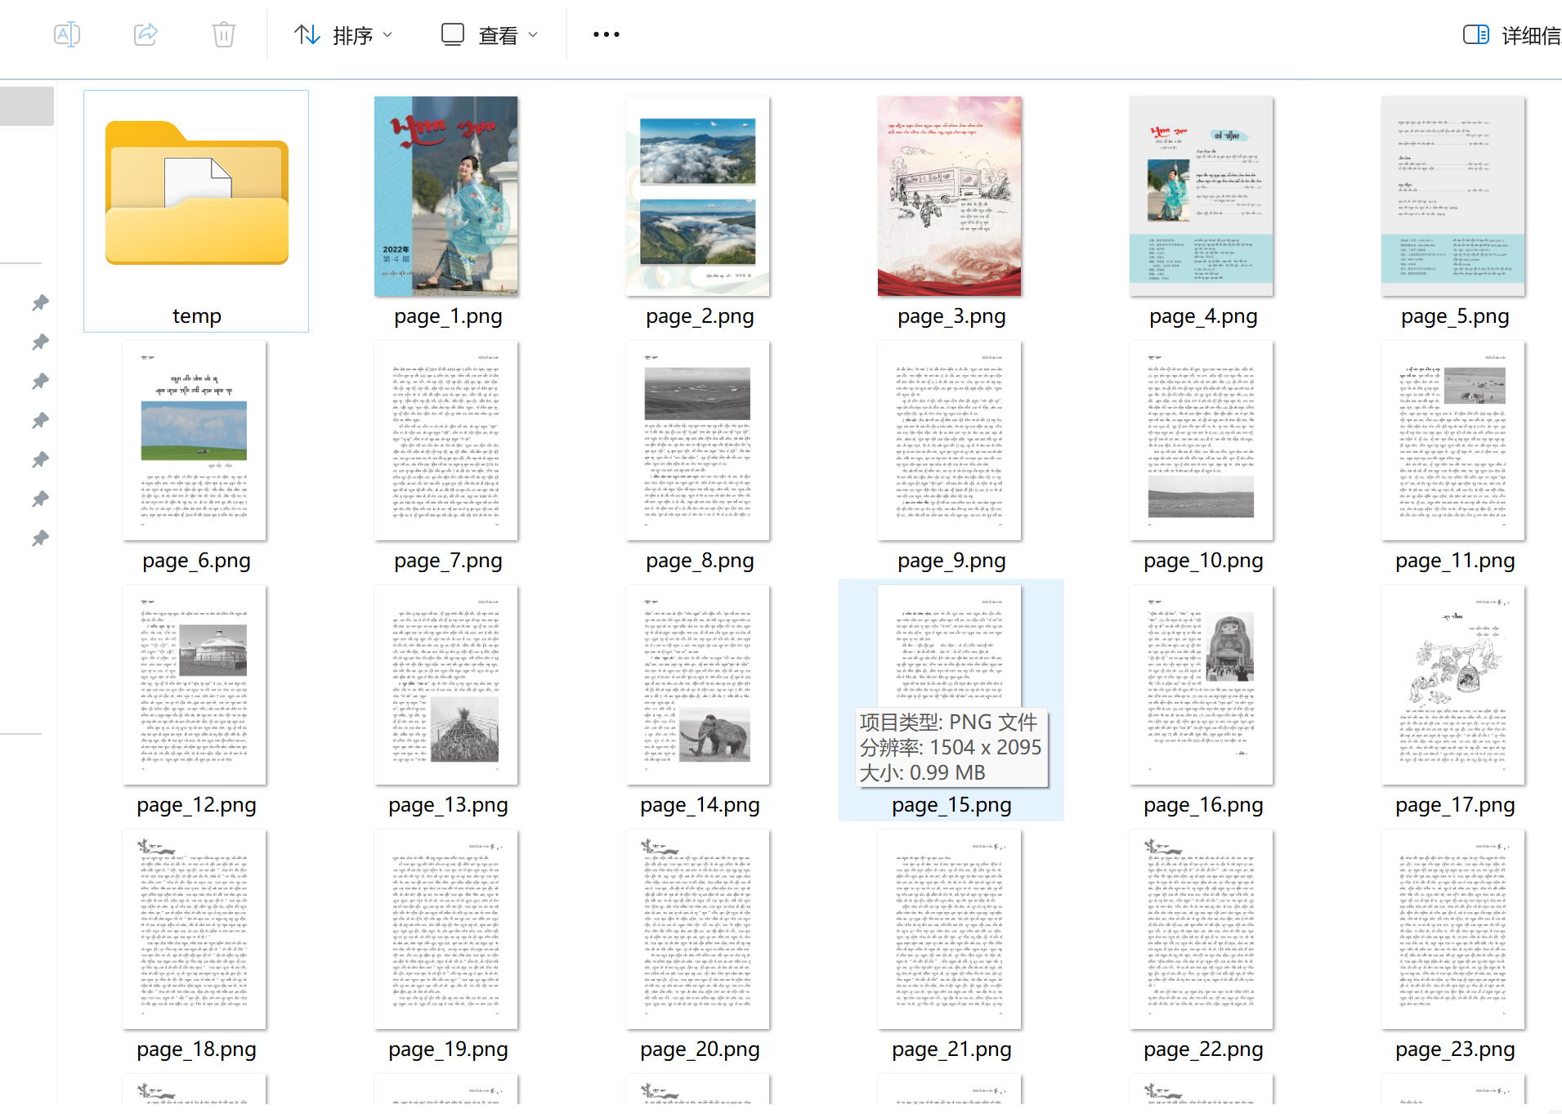
Task: Open the three-dot more options menu
Action: 606,34
